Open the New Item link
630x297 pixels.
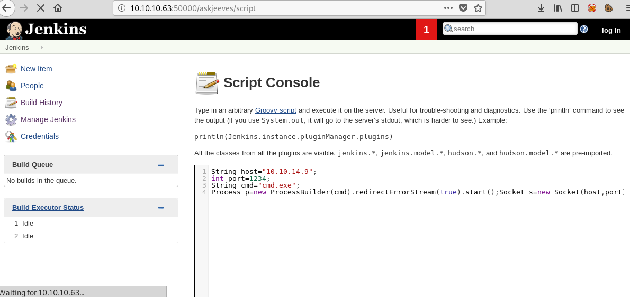(x=36, y=69)
